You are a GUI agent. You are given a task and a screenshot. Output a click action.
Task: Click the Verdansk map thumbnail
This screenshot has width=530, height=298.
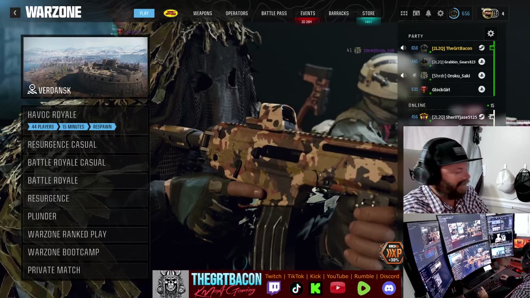click(85, 67)
